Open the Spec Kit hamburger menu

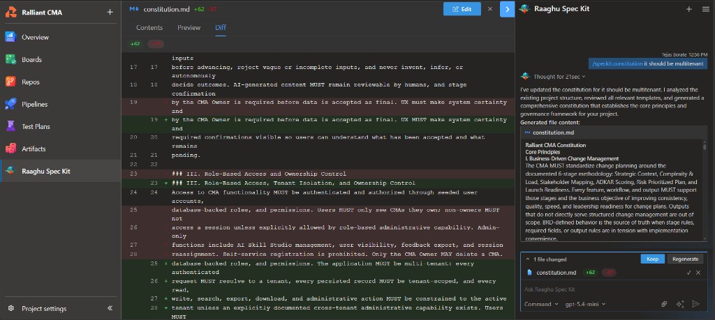[x=705, y=8]
